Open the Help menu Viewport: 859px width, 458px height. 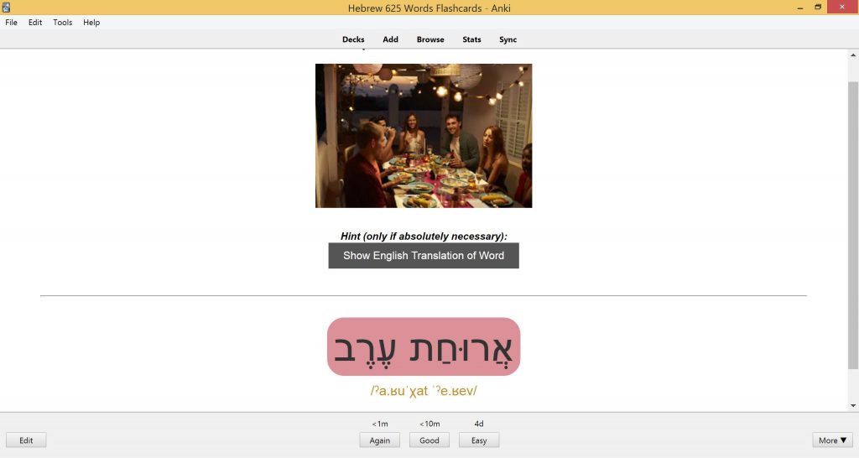pos(91,23)
